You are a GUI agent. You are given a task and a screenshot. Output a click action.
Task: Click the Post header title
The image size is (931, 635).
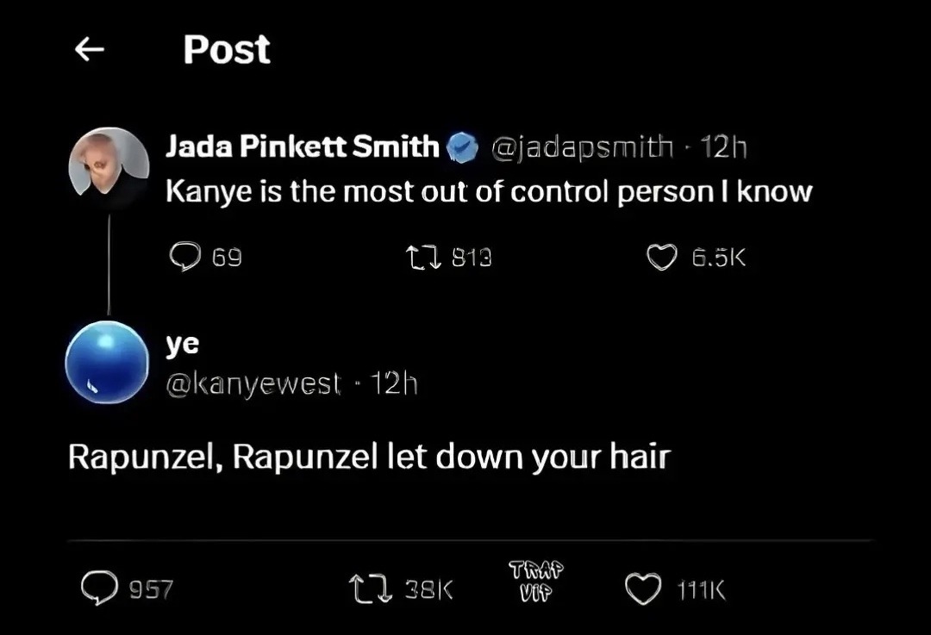point(227,50)
